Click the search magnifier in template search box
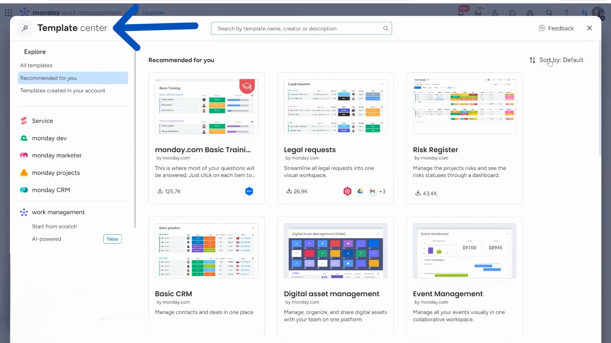Viewport: 611px width, 343px height. [x=385, y=28]
